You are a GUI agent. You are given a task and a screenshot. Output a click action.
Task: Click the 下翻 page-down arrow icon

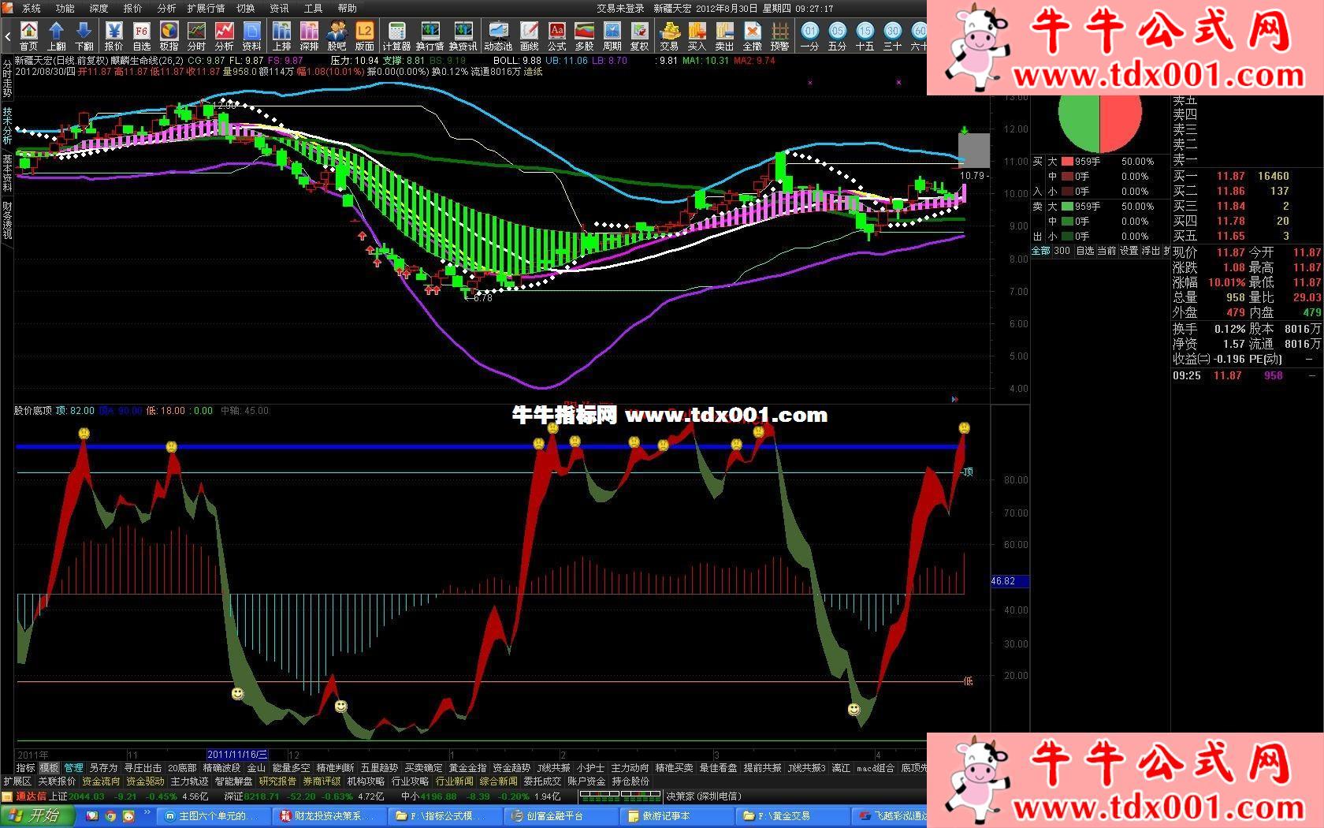(84, 36)
